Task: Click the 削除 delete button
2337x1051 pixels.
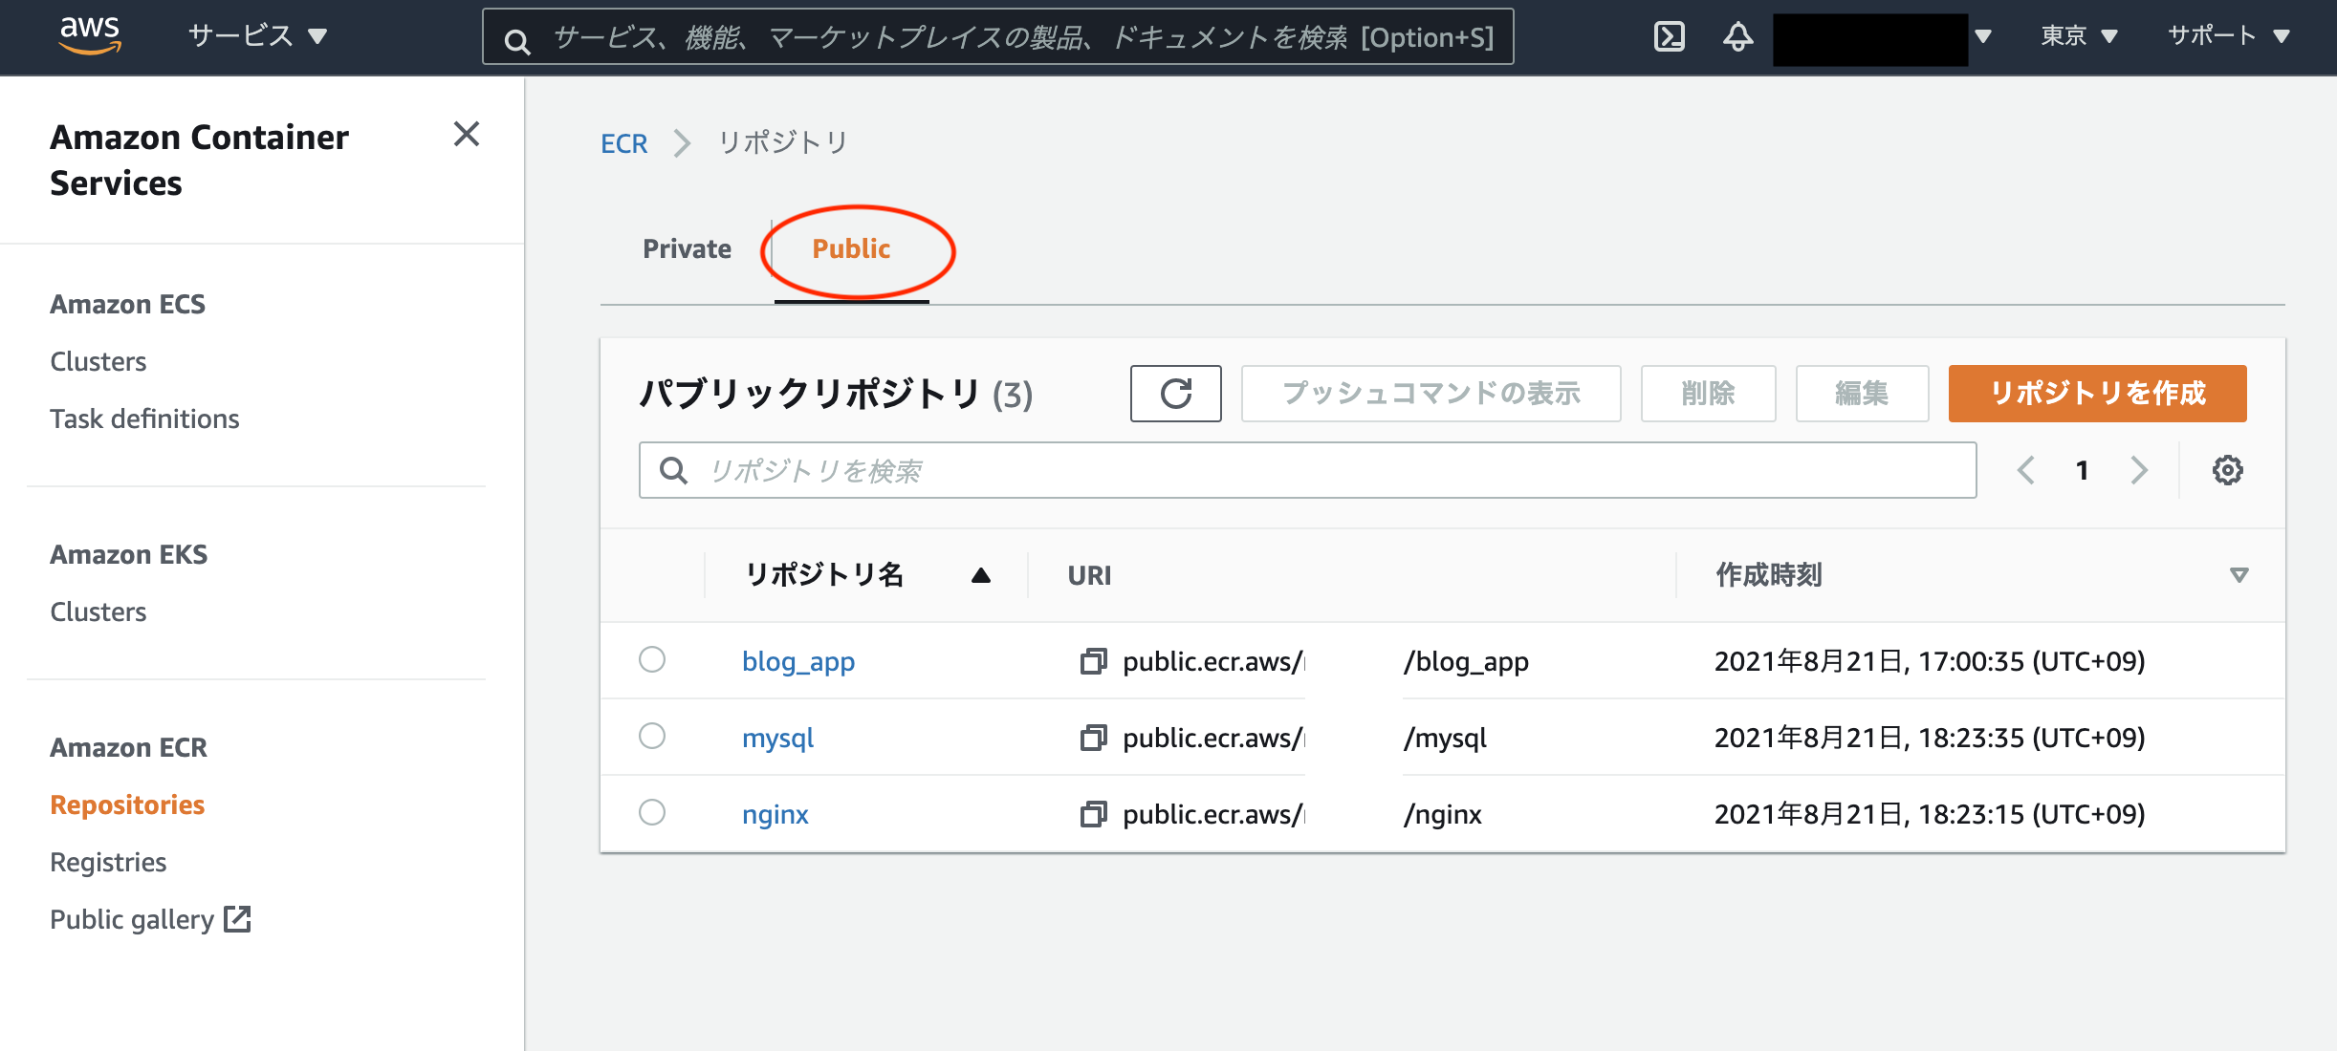Action: 1708,393
